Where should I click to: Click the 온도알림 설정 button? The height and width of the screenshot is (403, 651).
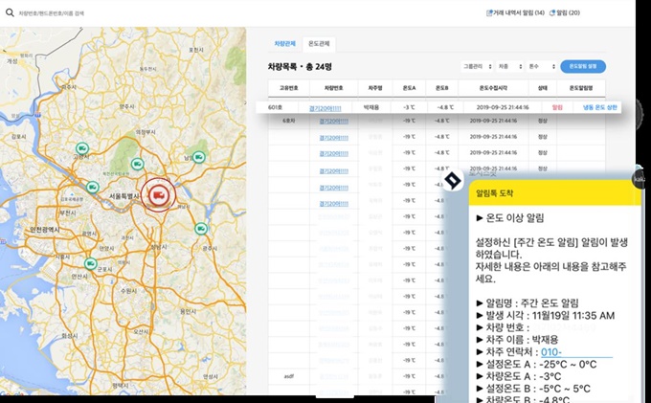(x=583, y=67)
